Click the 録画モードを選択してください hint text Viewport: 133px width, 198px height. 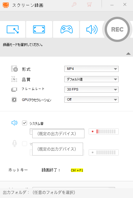coord(23,44)
